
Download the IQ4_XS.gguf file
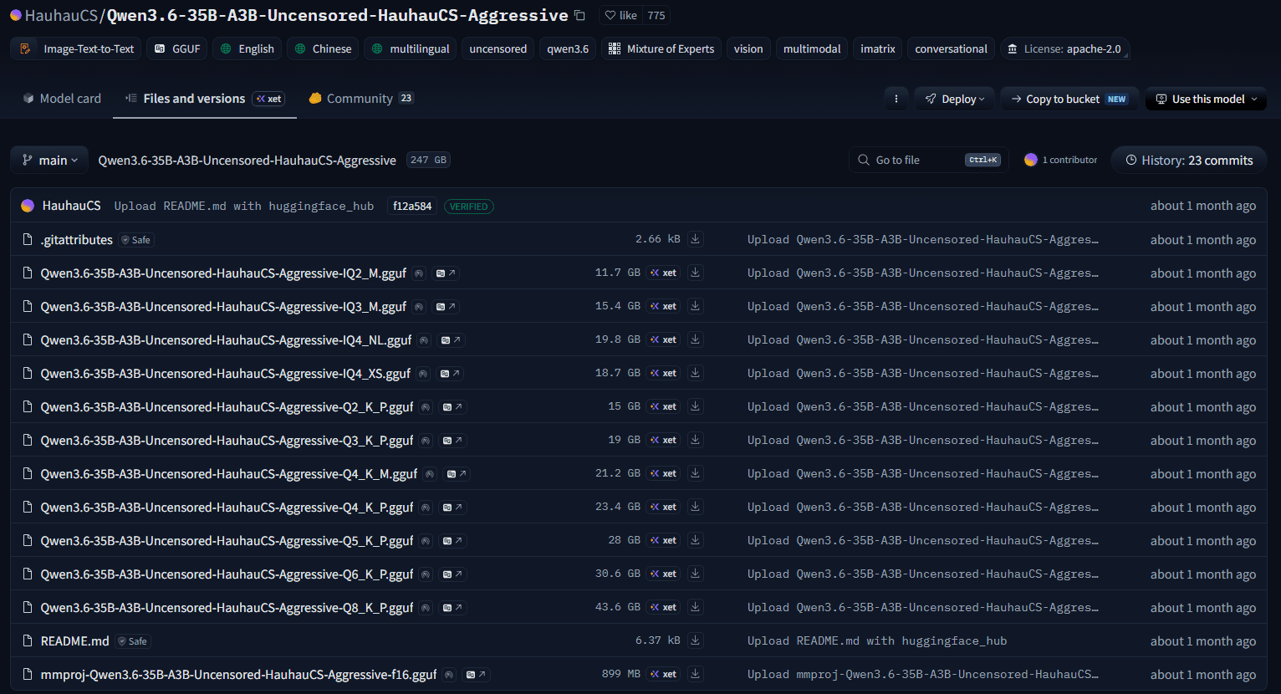tap(696, 373)
